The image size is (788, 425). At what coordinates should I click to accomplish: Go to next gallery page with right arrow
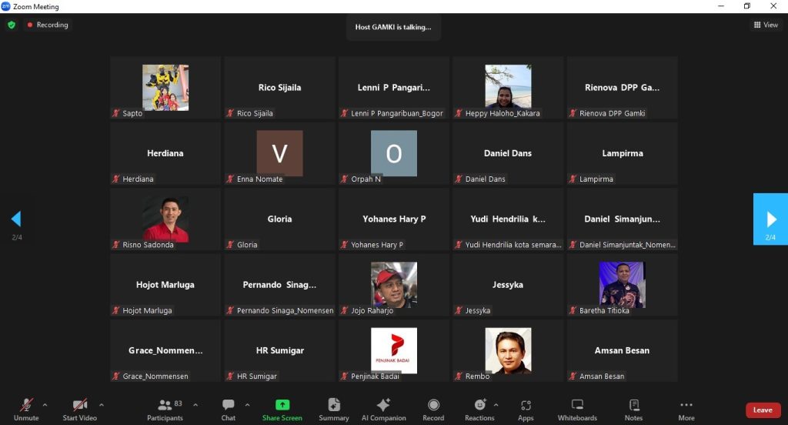(770, 219)
